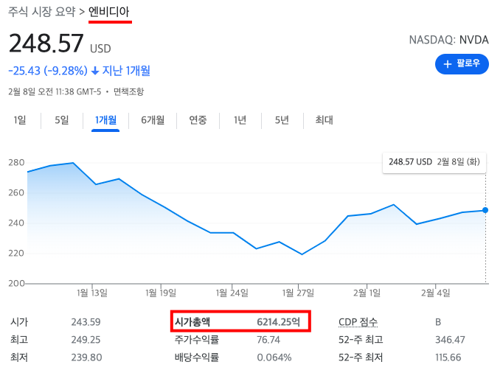Click the 1월 24일 axis date label
This screenshot has height=373, width=503.
click(x=232, y=293)
